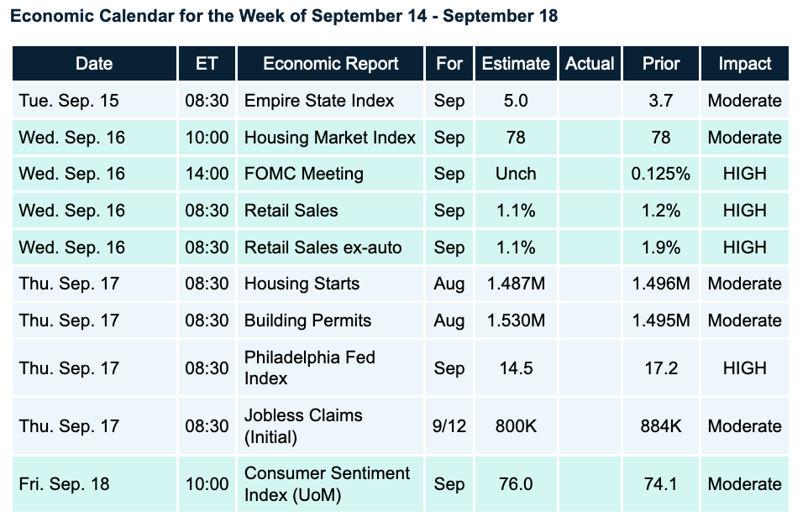Click the Date column header
Screen dimensions: 808x532
point(94,64)
